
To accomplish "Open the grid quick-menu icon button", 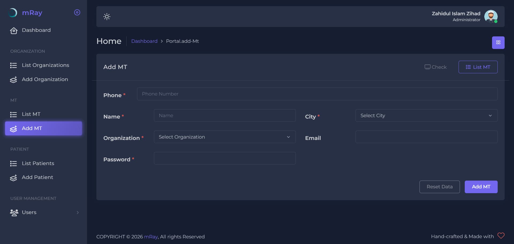I will pyautogui.click(x=498, y=43).
